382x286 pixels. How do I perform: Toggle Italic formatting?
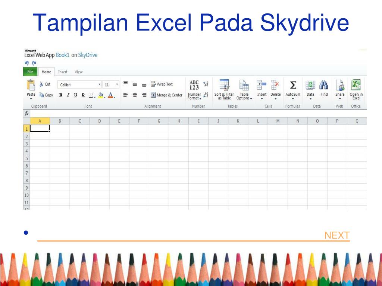point(68,95)
